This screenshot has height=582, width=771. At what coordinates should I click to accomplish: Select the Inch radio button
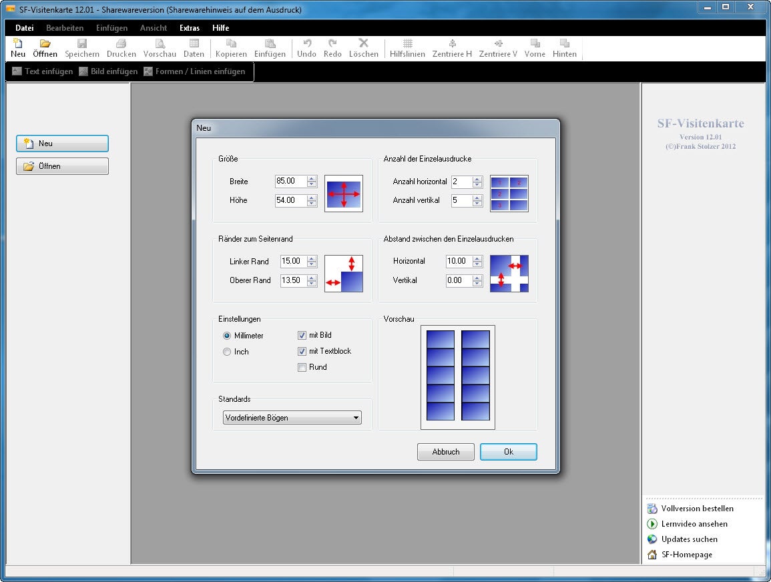227,352
